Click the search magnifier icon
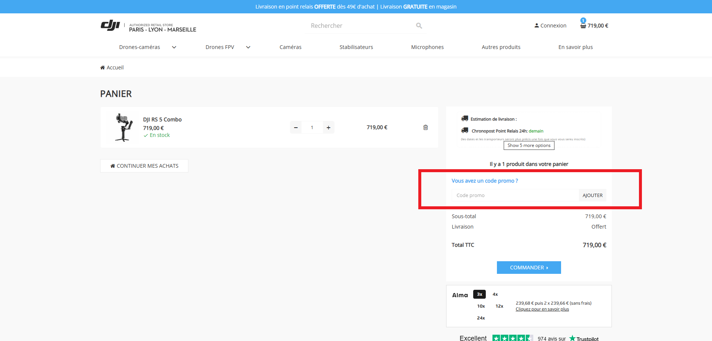712x341 pixels. pyautogui.click(x=419, y=26)
